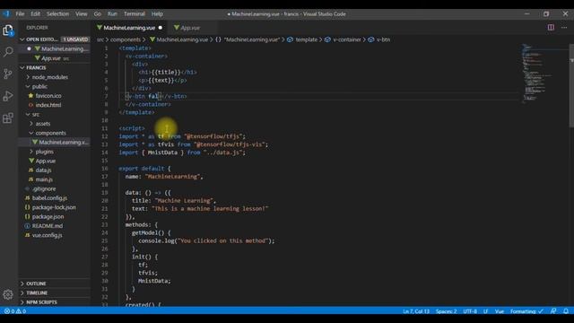Click the errors and warnings status indicator
The image size is (574, 323).
15,311
